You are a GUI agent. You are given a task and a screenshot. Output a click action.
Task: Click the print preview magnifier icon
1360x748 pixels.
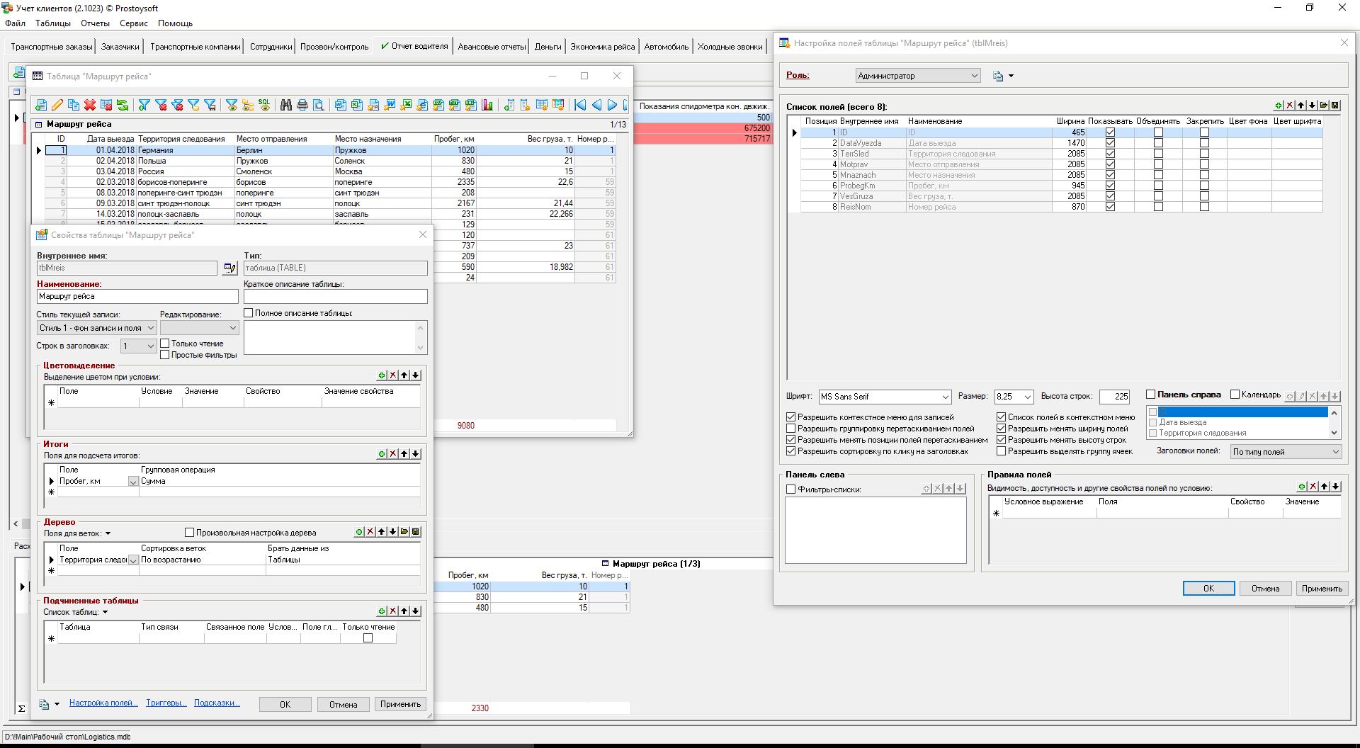coord(319,105)
